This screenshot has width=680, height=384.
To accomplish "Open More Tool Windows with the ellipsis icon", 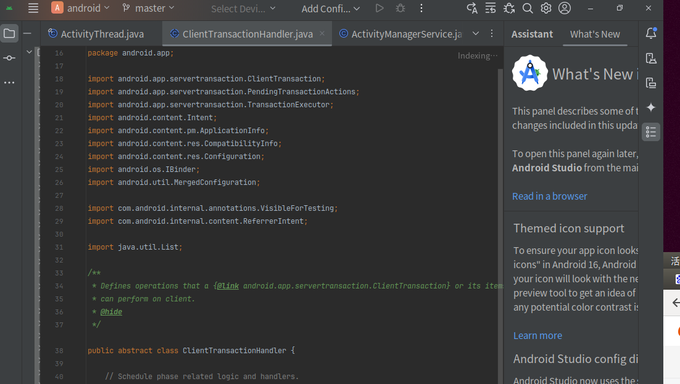I will tap(9, 82).
